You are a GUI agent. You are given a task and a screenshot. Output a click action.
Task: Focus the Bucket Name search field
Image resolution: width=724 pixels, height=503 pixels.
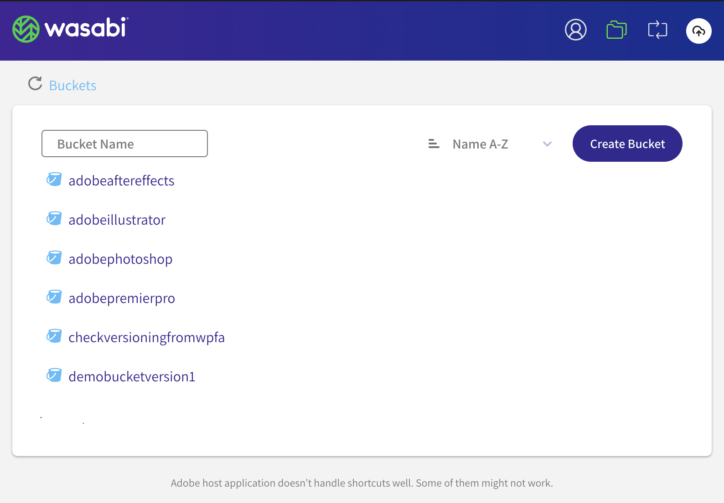click(x=124, y=144)
